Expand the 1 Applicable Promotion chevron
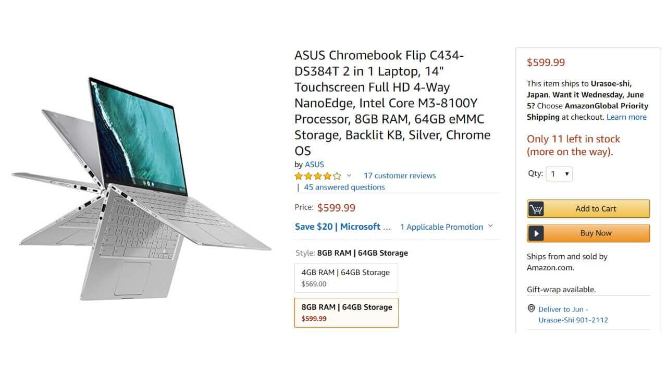 pyautogui.click(x=490, y=227)
